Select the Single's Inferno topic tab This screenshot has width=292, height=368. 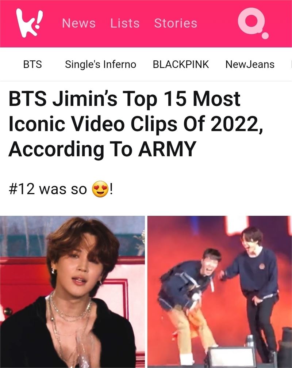point(100,64)
